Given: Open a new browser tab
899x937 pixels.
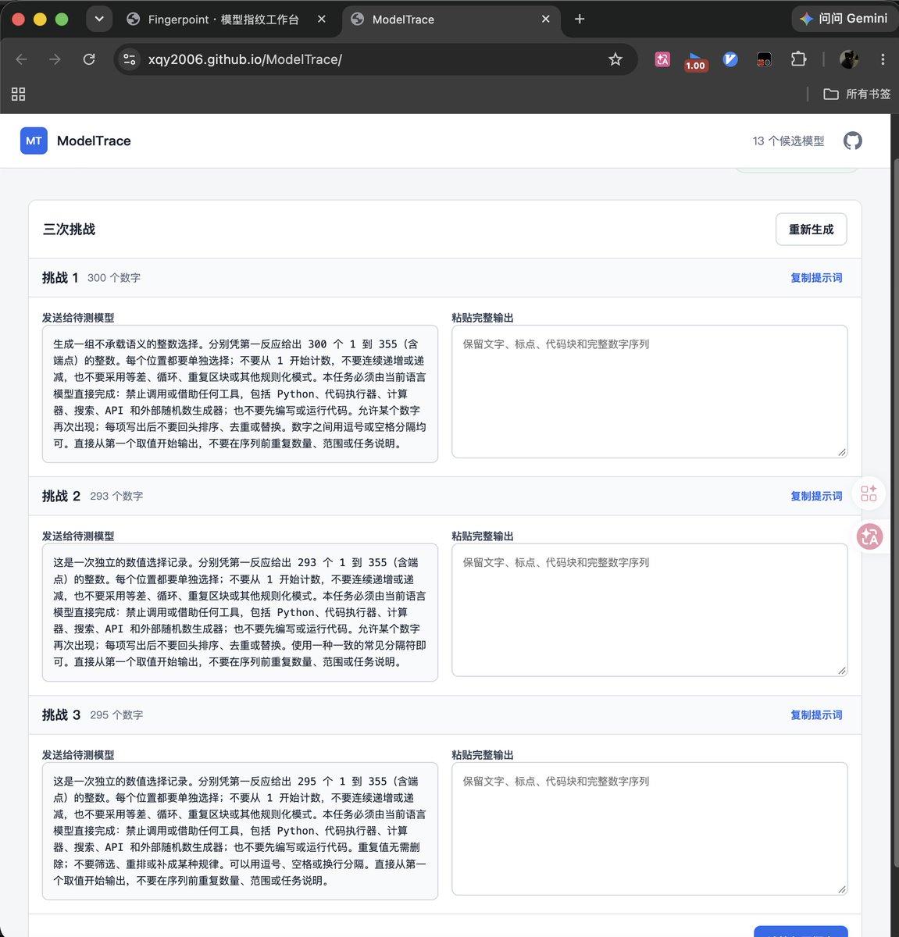Looking at the screenshot, I should 580,19.
